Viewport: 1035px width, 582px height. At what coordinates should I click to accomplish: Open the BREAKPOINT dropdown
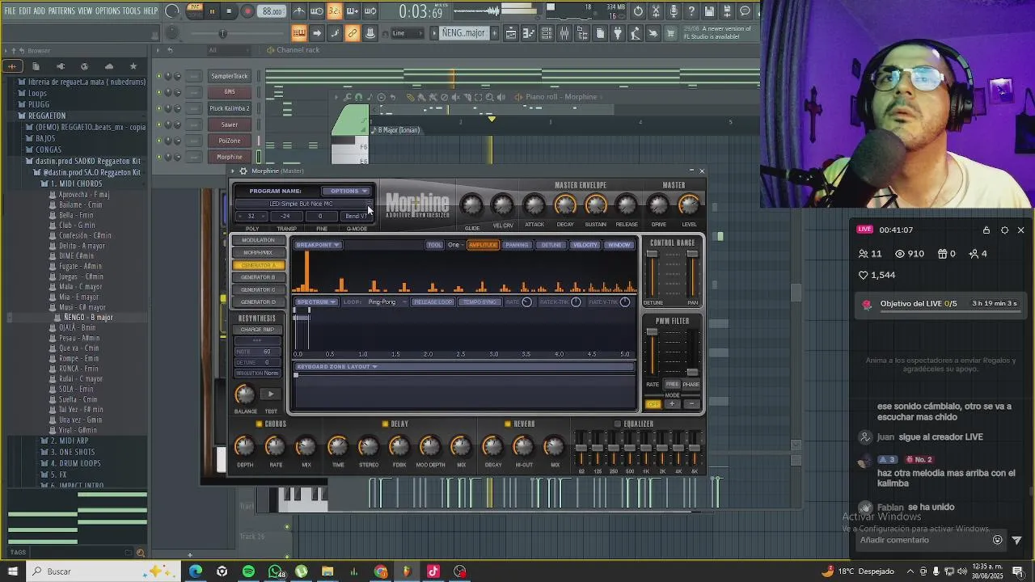click(x=317, y=245)
